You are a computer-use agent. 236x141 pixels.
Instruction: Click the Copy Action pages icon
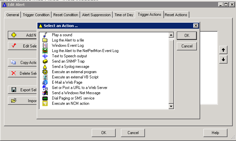(x=13, y=62)
